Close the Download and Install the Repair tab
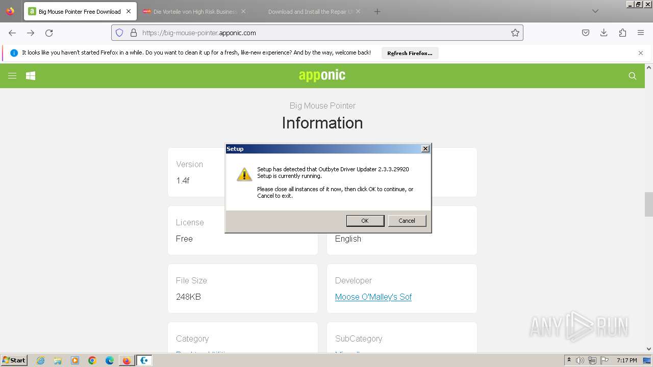 click(358, 11)
